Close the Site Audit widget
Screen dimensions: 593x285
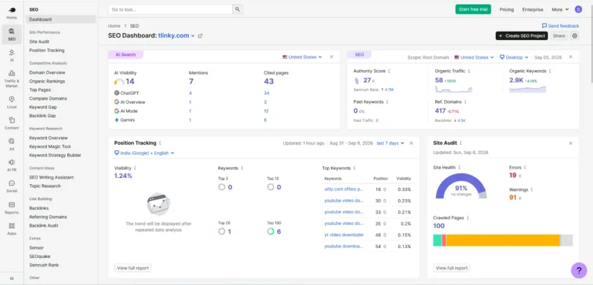(x=570, y=143)
